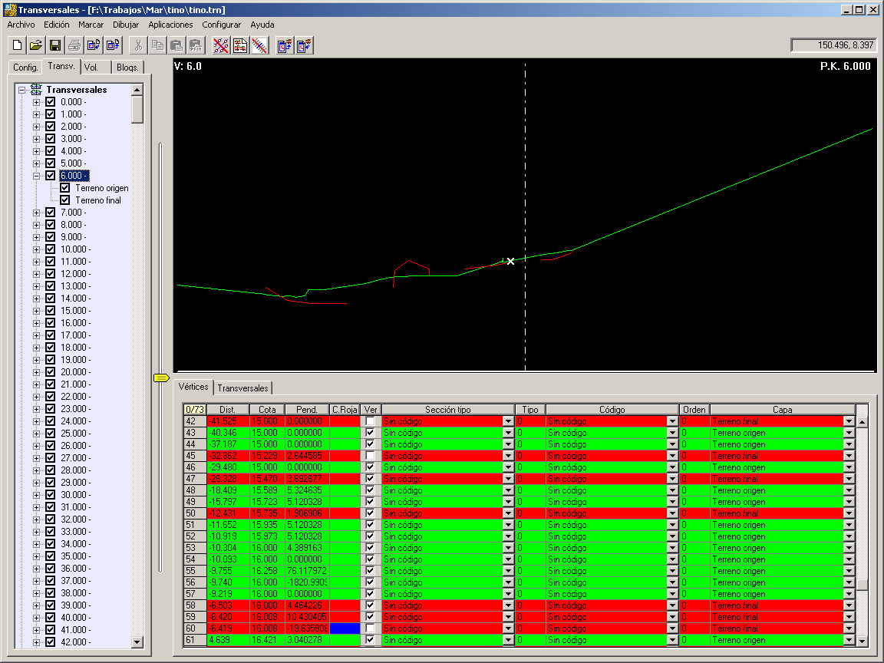
Task: Open the Configurar menu
Action: [221, 25]
